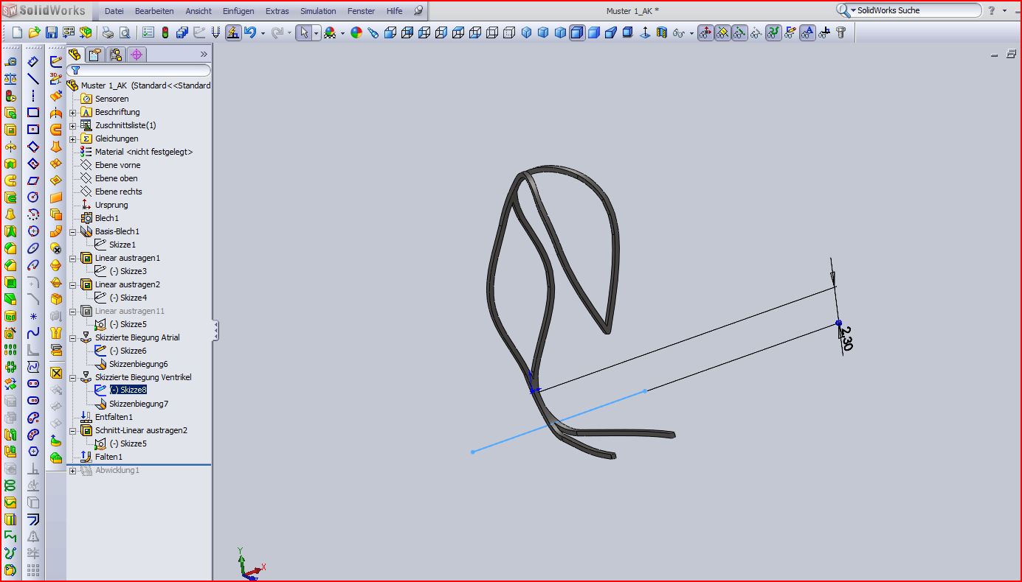Open the Datei menu
The width and height of the screenshot is (1022, 582).
click(114, 11)
